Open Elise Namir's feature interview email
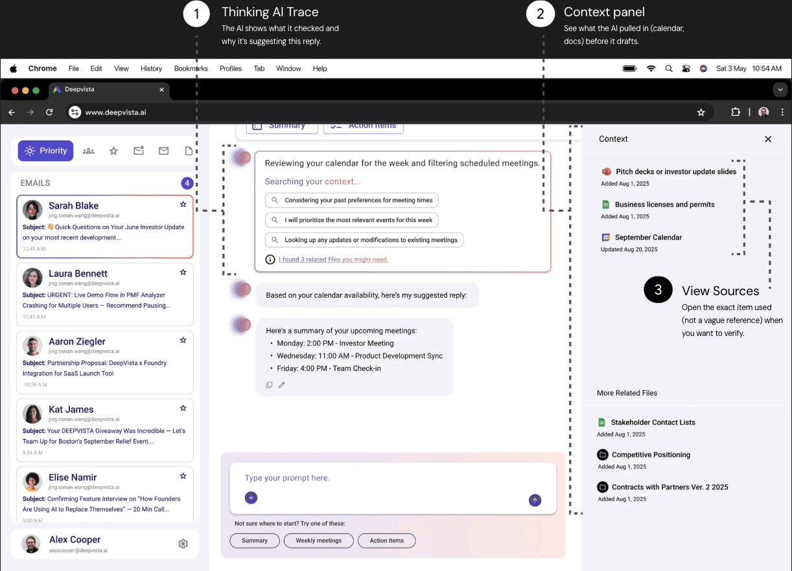 click(x=105, y=493)
